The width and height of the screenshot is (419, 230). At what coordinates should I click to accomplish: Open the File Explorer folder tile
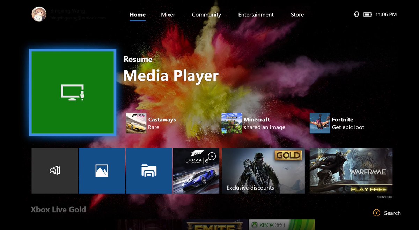(x=149, y=170)
